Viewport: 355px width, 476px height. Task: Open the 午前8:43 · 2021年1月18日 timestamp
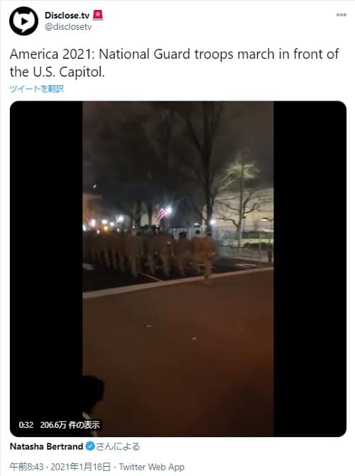[60, 467]
